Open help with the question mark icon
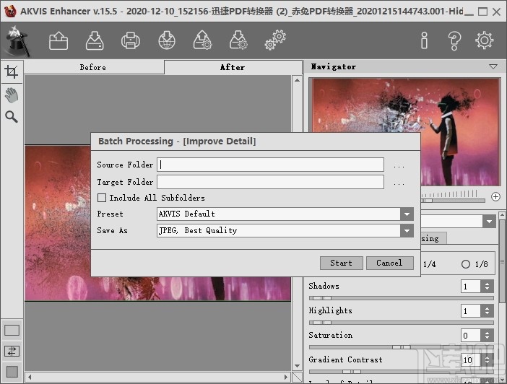The image size is (507, 384). tap(454, 40)
